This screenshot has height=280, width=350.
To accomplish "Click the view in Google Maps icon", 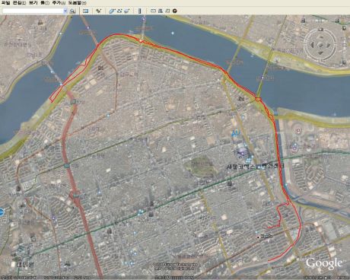I will 167,11.
